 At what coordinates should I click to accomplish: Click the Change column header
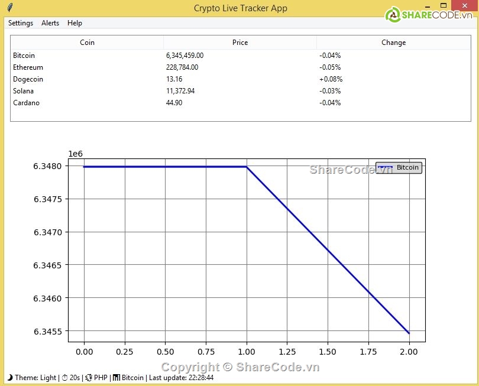point(393,43)
